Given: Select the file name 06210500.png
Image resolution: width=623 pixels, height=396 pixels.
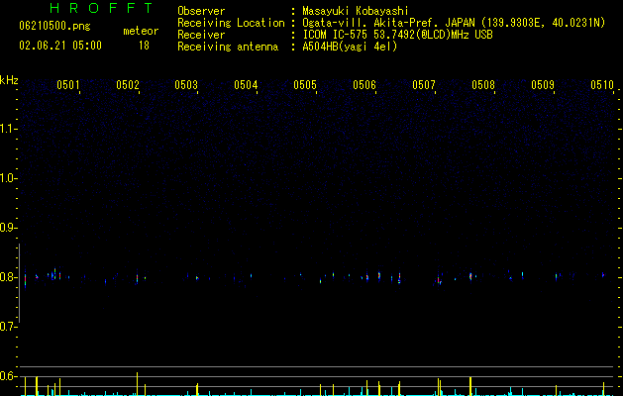Looking at the screenshot, I should click(54, 27).
